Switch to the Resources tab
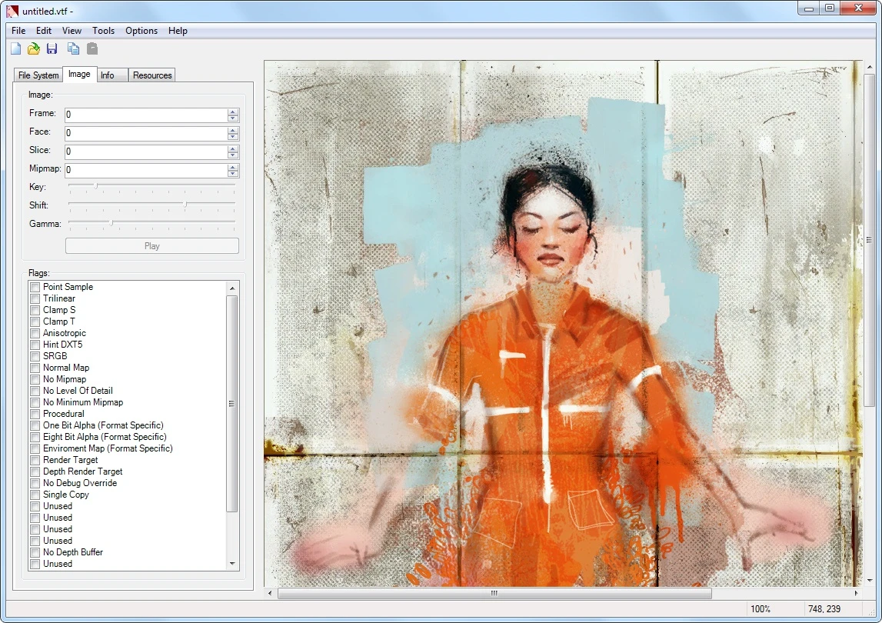The height and width of the screenshot is (623, 882). [152, 75]
